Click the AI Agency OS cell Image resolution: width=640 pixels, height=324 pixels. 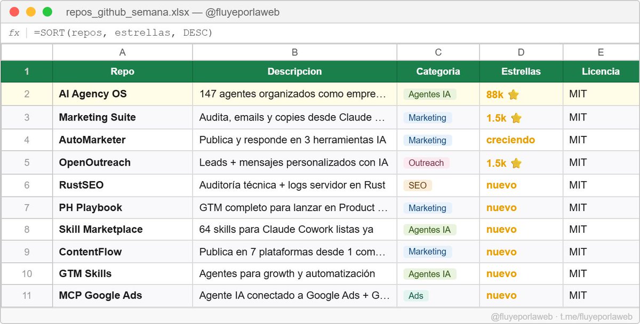[123, 94]
